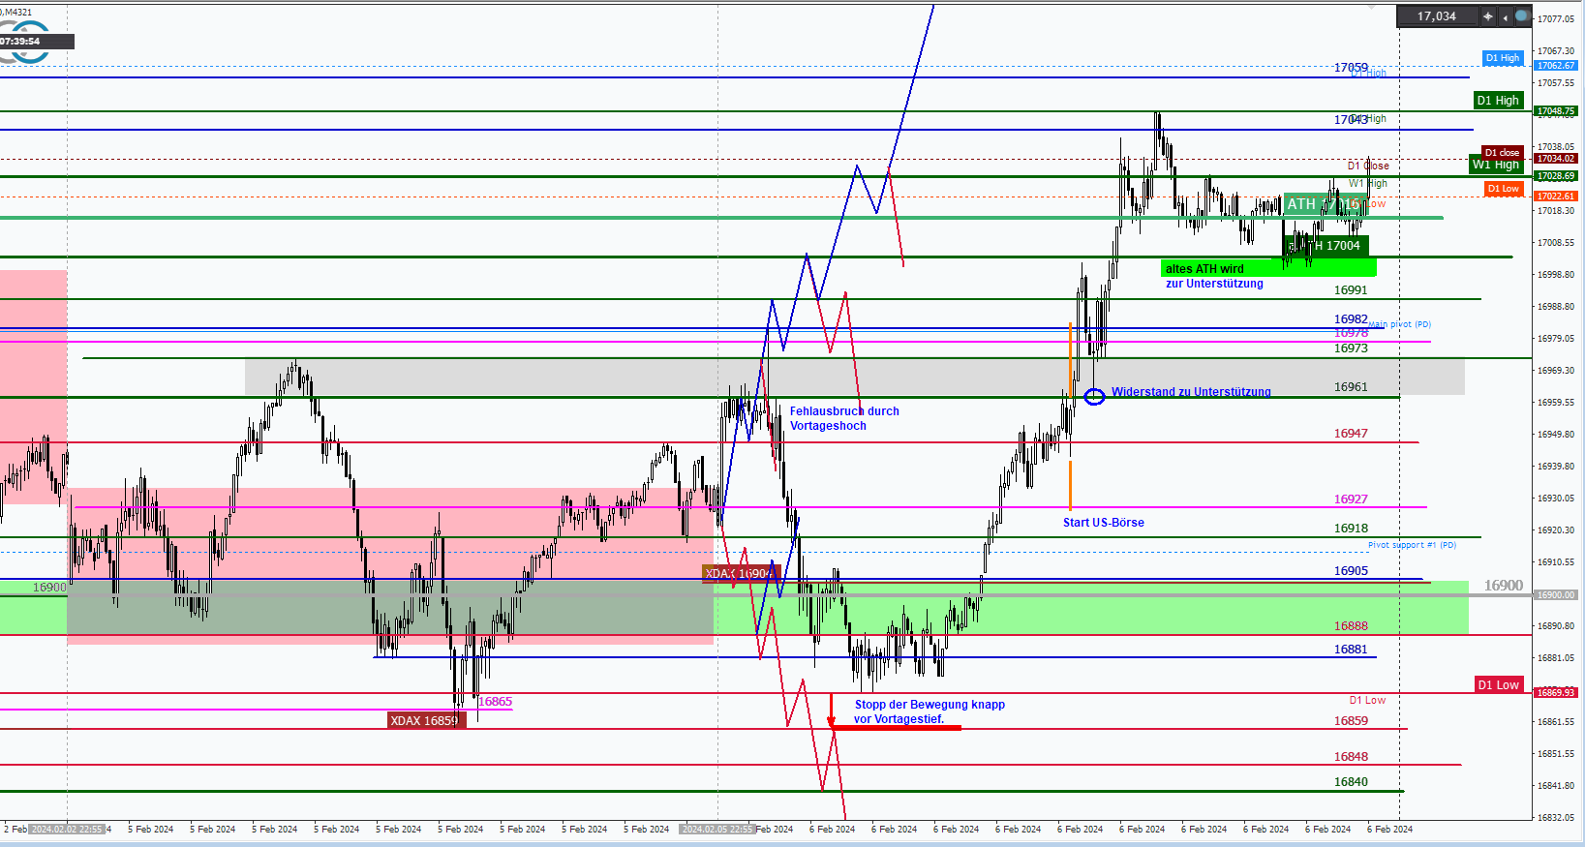This screenshot has width=1585, height=847.
Task: Select the blue circle drawing at 16961 level
Action: [1094, 396]
